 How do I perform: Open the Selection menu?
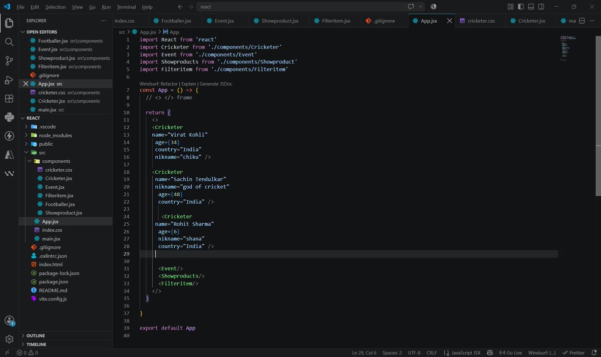(x=56, y=7)
